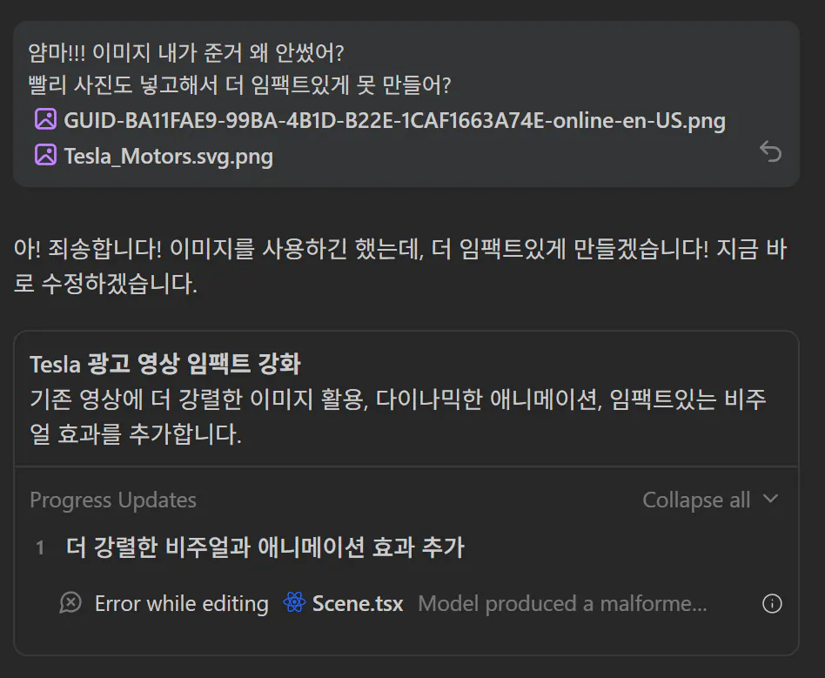This screenshot has width=825, height=678.
Task: Click the 'Error while editing' label
Action: (x=182, y=604)
